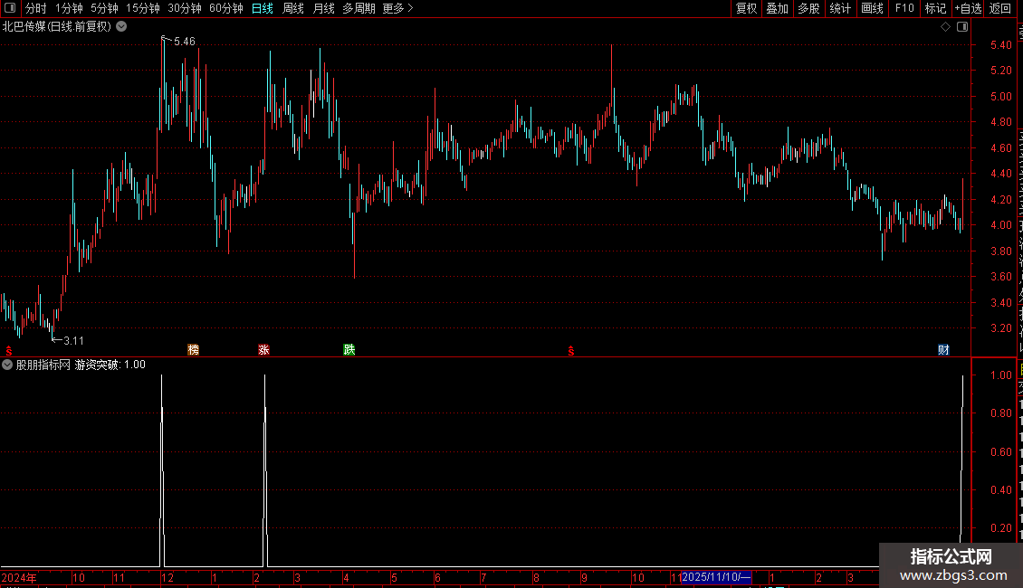Click the 返回 button
Image resolution: width=1023 pixels, height=588 pixels.
click(999, 8)
